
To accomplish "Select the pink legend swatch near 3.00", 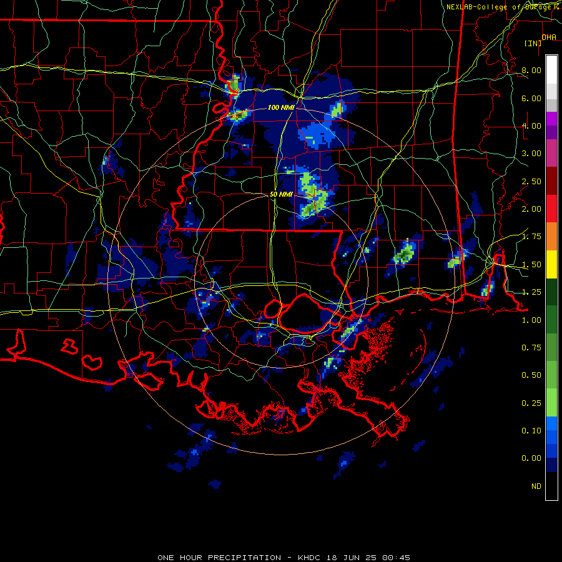I will (x=551, y=153).
